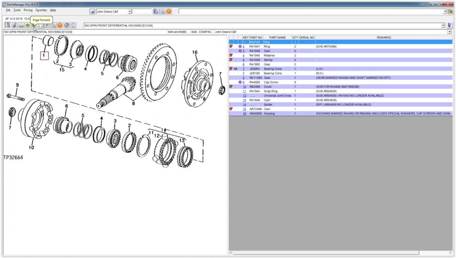The image size is (456, 258).
Task: Click callout number 10 in the diagram
Action: pos(31,147)
